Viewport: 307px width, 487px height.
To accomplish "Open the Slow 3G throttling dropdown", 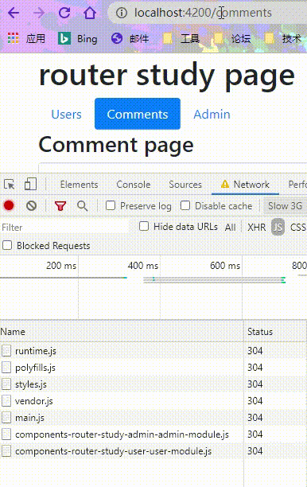I will [x=285, y=206].
